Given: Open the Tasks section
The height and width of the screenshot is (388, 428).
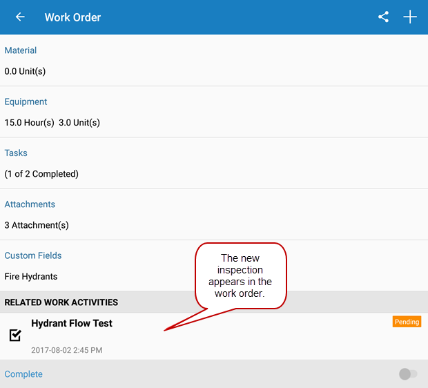Looking at the screenshot, I should 17,153.
